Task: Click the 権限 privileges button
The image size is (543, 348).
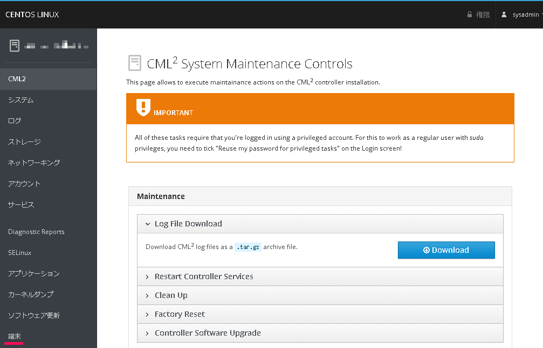Action: (479, 15)
